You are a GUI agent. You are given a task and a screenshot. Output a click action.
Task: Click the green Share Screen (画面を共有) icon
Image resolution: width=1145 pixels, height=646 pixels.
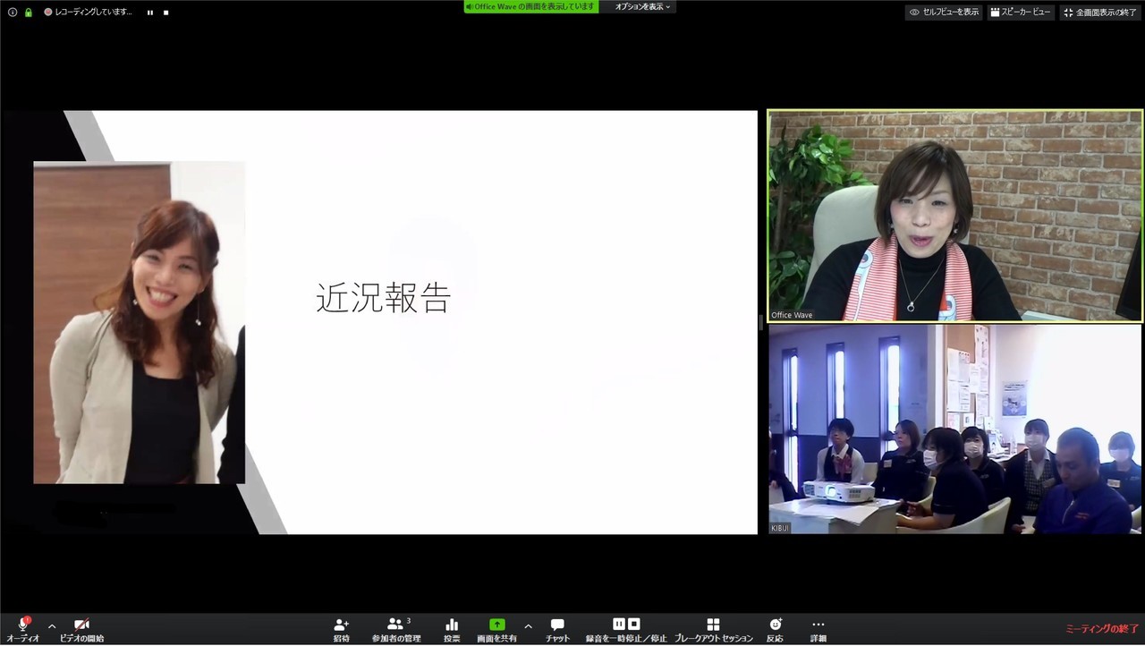[x=496, y=625]
